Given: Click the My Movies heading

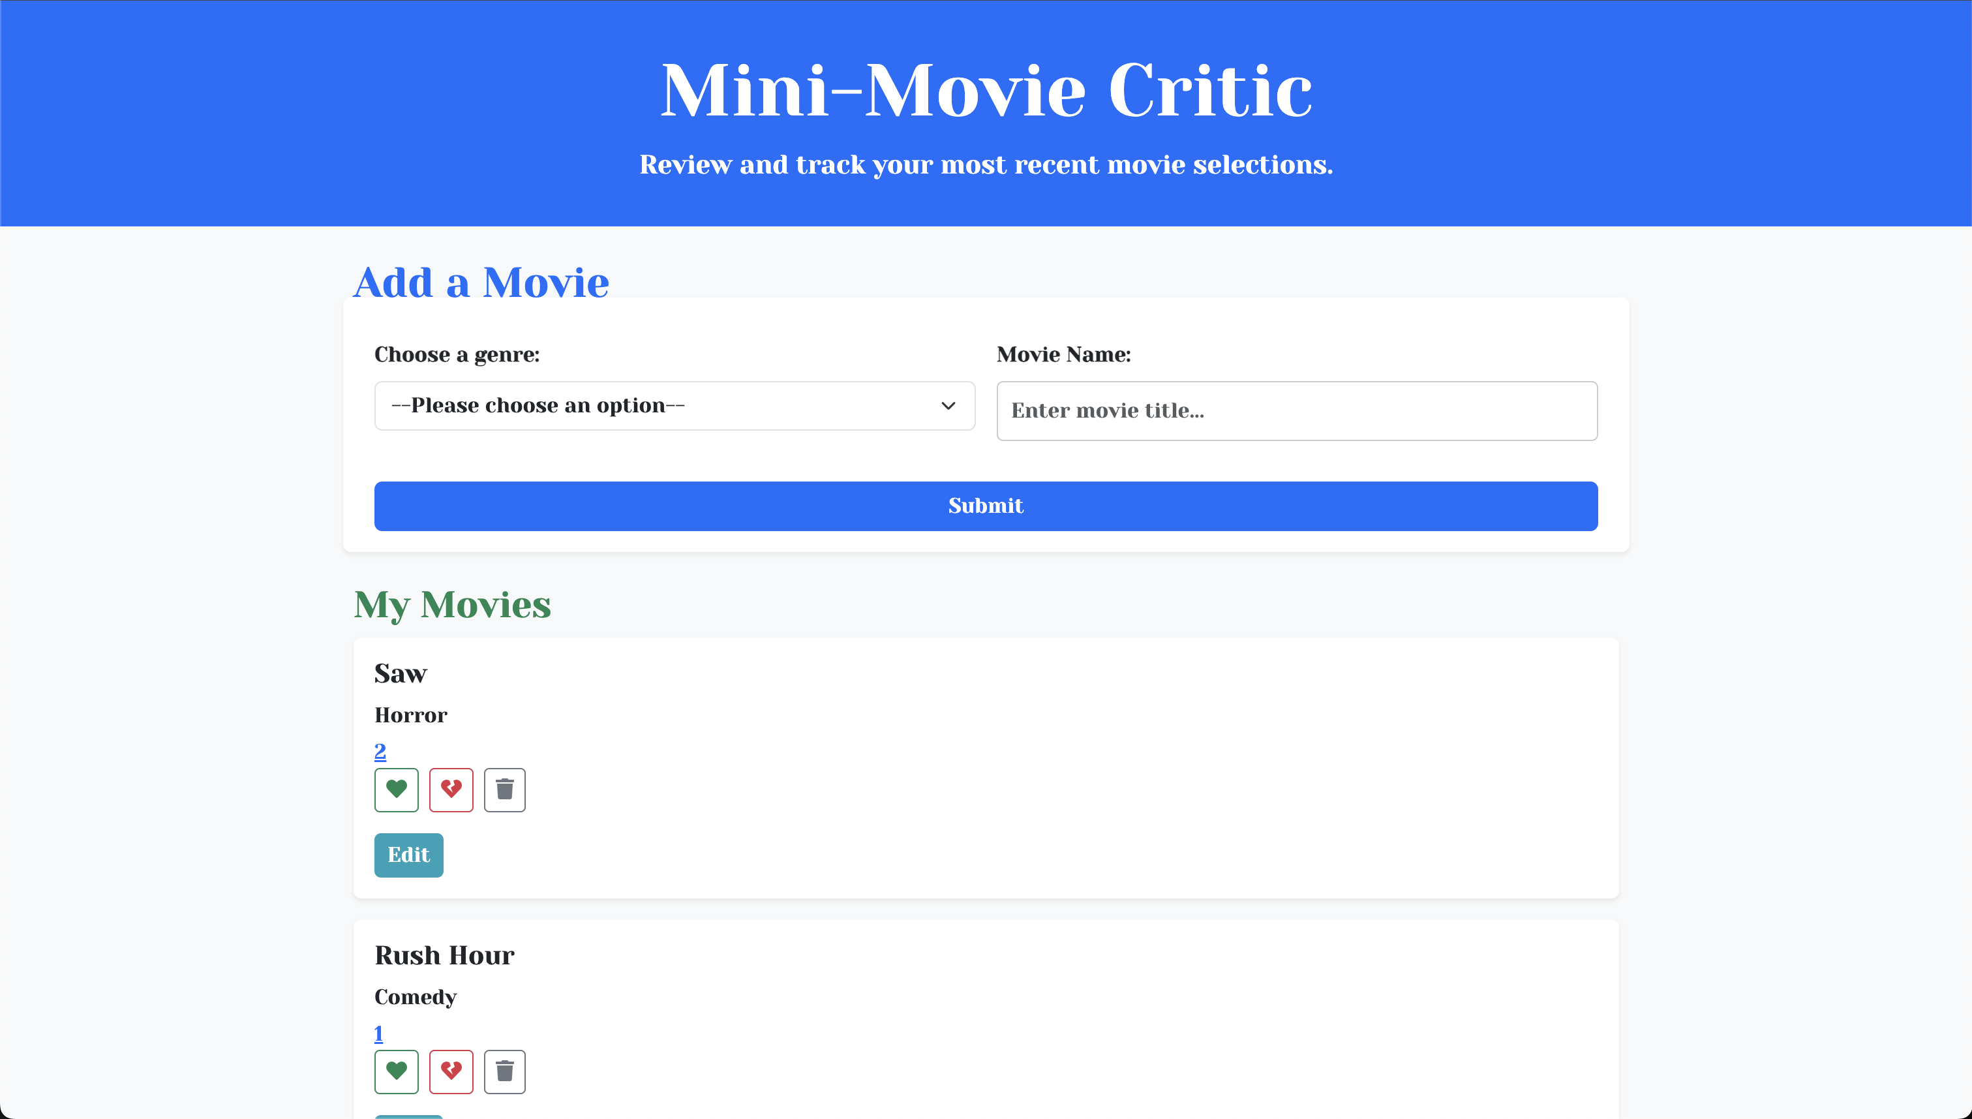Looking at the screenshot, I should point(453,605).
